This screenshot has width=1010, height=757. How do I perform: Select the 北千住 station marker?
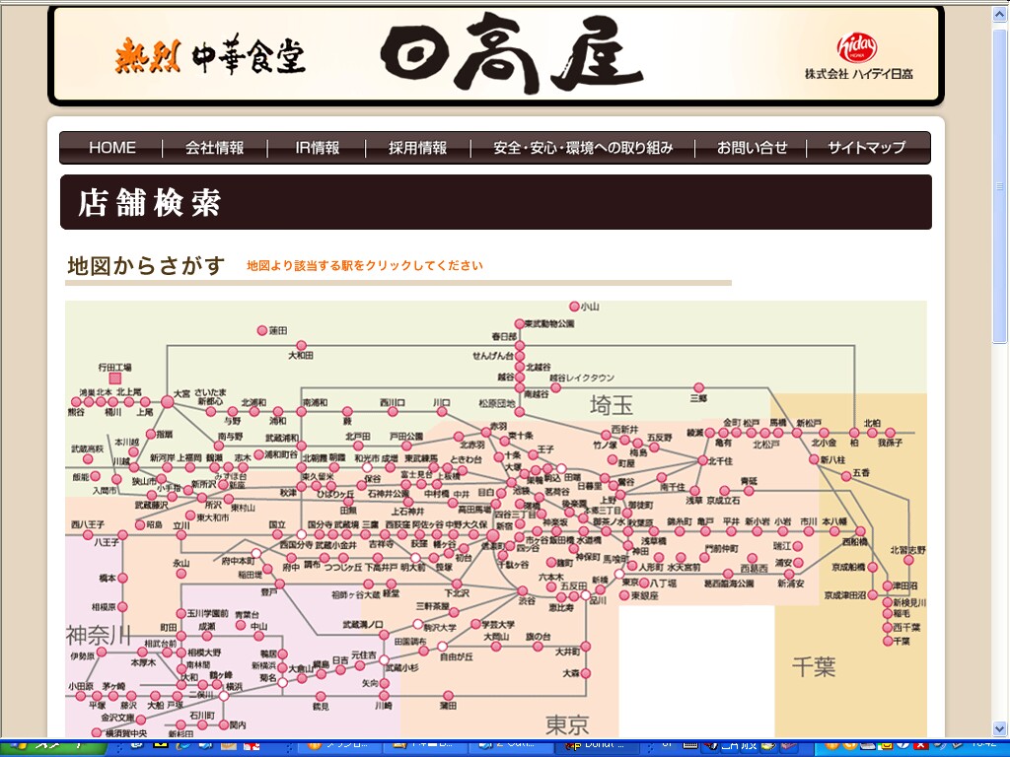click(x=702, y=461)
